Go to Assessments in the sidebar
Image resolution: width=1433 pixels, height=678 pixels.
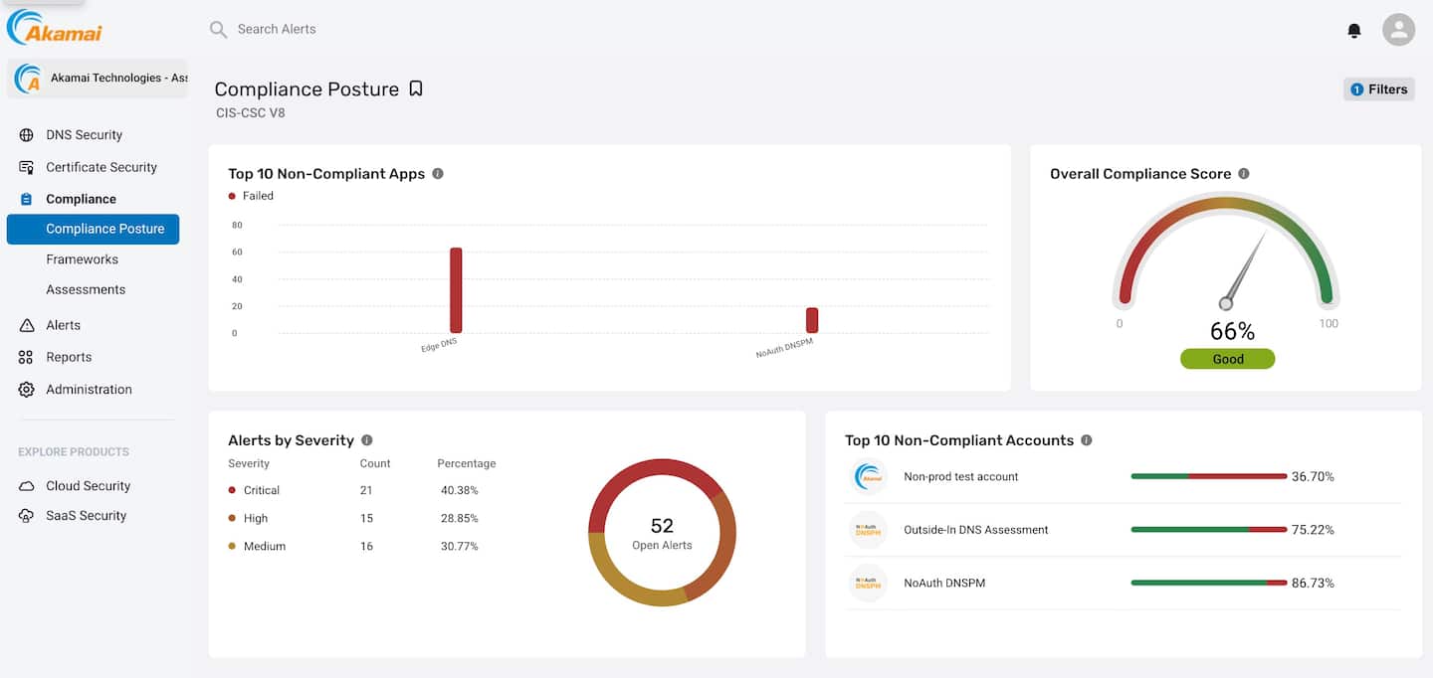point(86,290)
